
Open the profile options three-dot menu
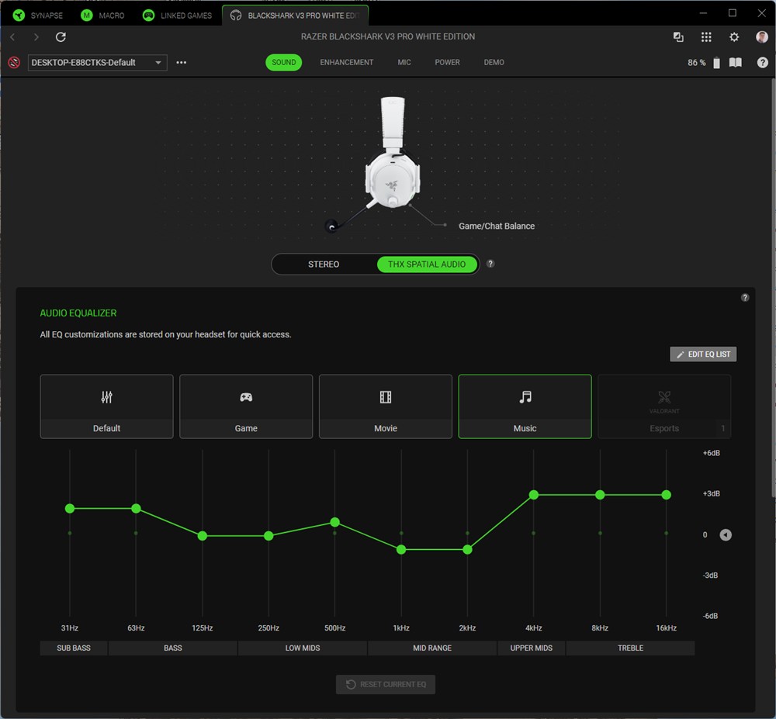point(182,63)
